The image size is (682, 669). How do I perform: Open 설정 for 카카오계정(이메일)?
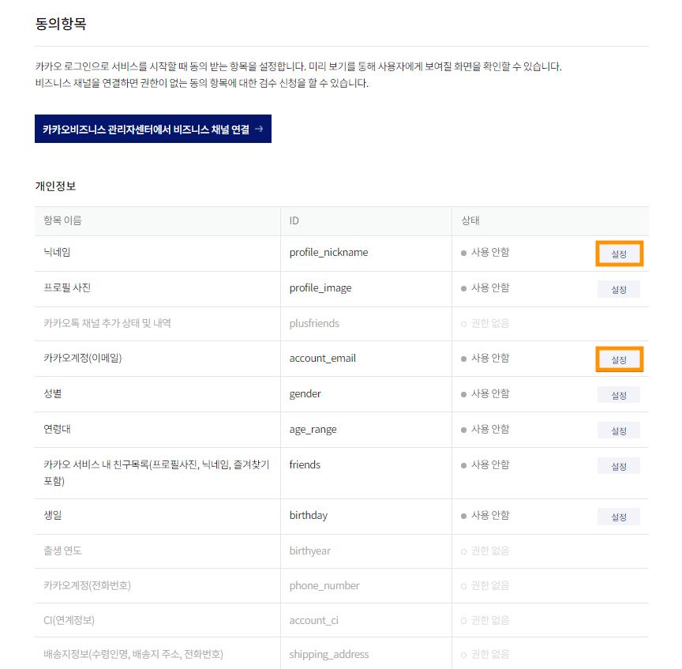point(619,359)
